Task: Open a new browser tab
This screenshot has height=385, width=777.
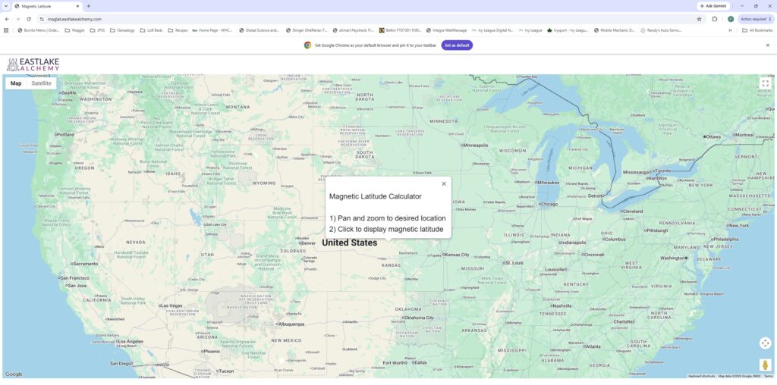Action: point(88,6)
